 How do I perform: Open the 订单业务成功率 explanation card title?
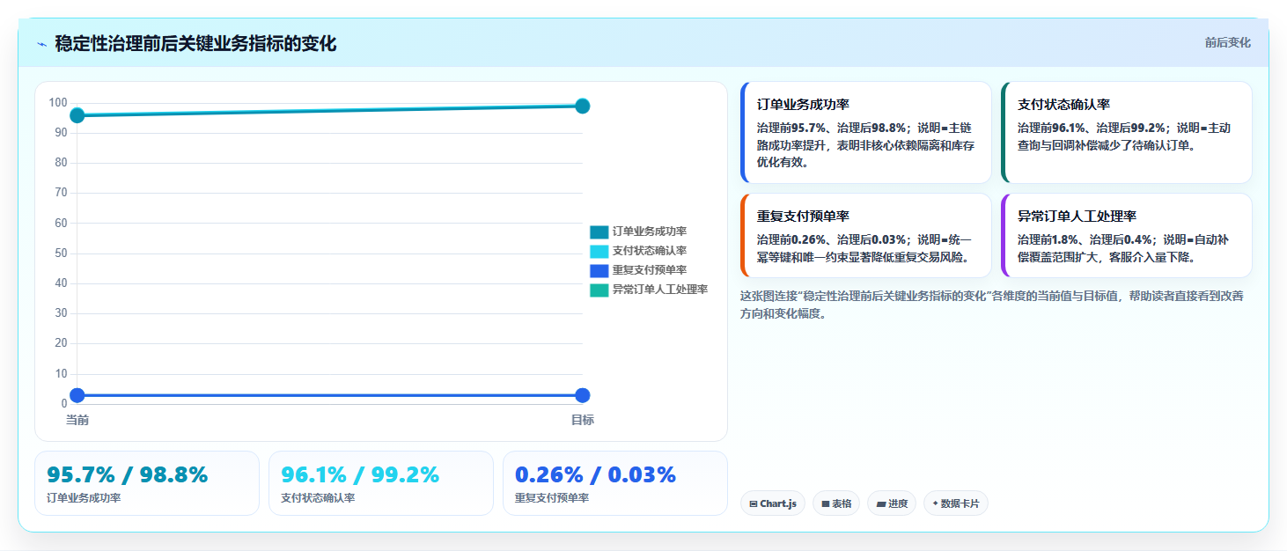coord(803,104)
